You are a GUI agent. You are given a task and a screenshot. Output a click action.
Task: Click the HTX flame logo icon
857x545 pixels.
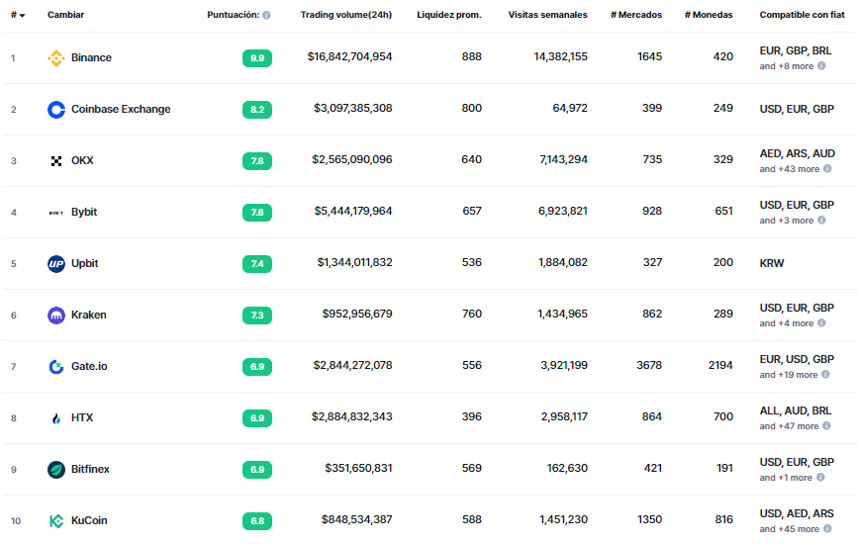[x=56, y=418]
